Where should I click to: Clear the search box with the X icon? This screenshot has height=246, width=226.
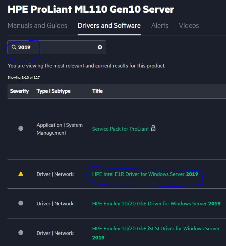tap(100, 47)
